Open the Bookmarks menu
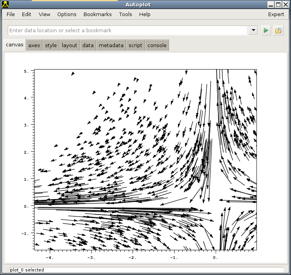 tap(97, 14)
